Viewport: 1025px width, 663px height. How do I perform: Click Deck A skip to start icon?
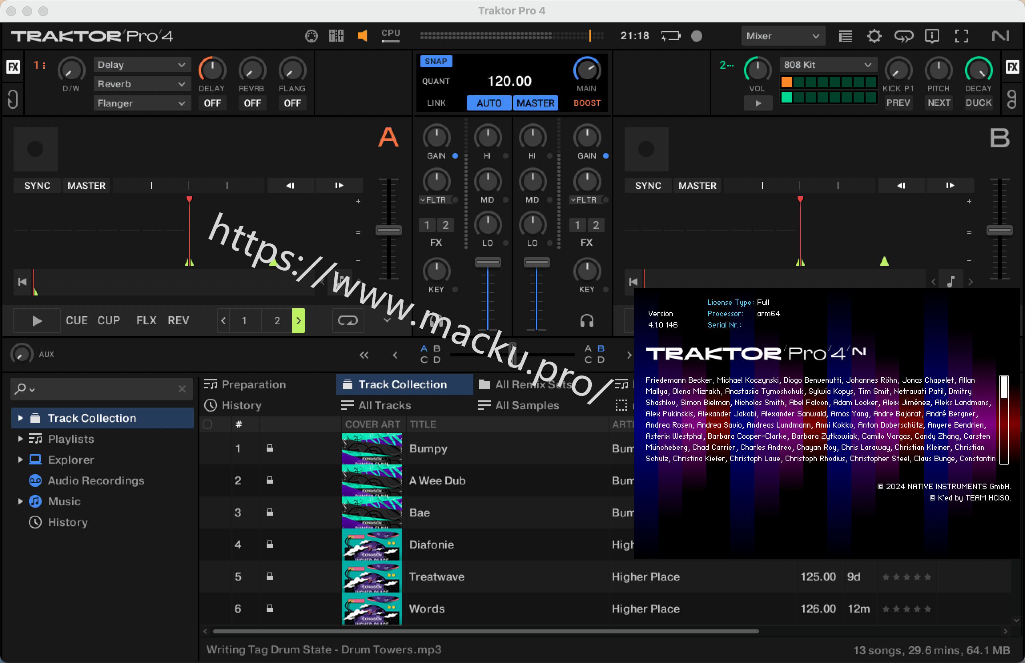click(x=22, y=282)
